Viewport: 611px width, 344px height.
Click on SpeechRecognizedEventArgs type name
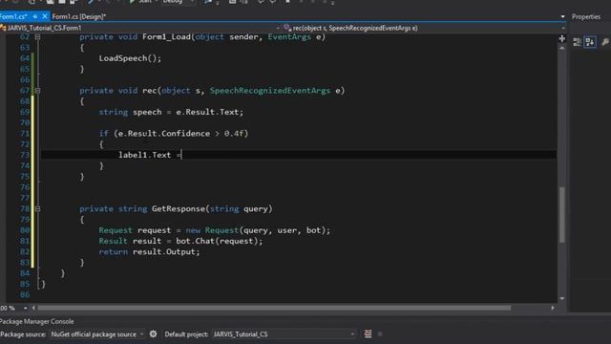pyautogui.click(x=269, y=91)
